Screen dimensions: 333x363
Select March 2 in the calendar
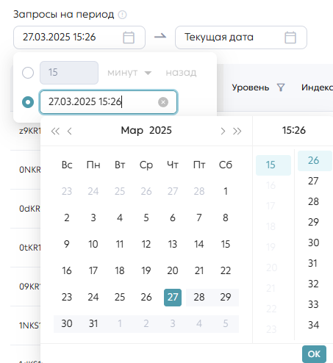click(67, 218)
